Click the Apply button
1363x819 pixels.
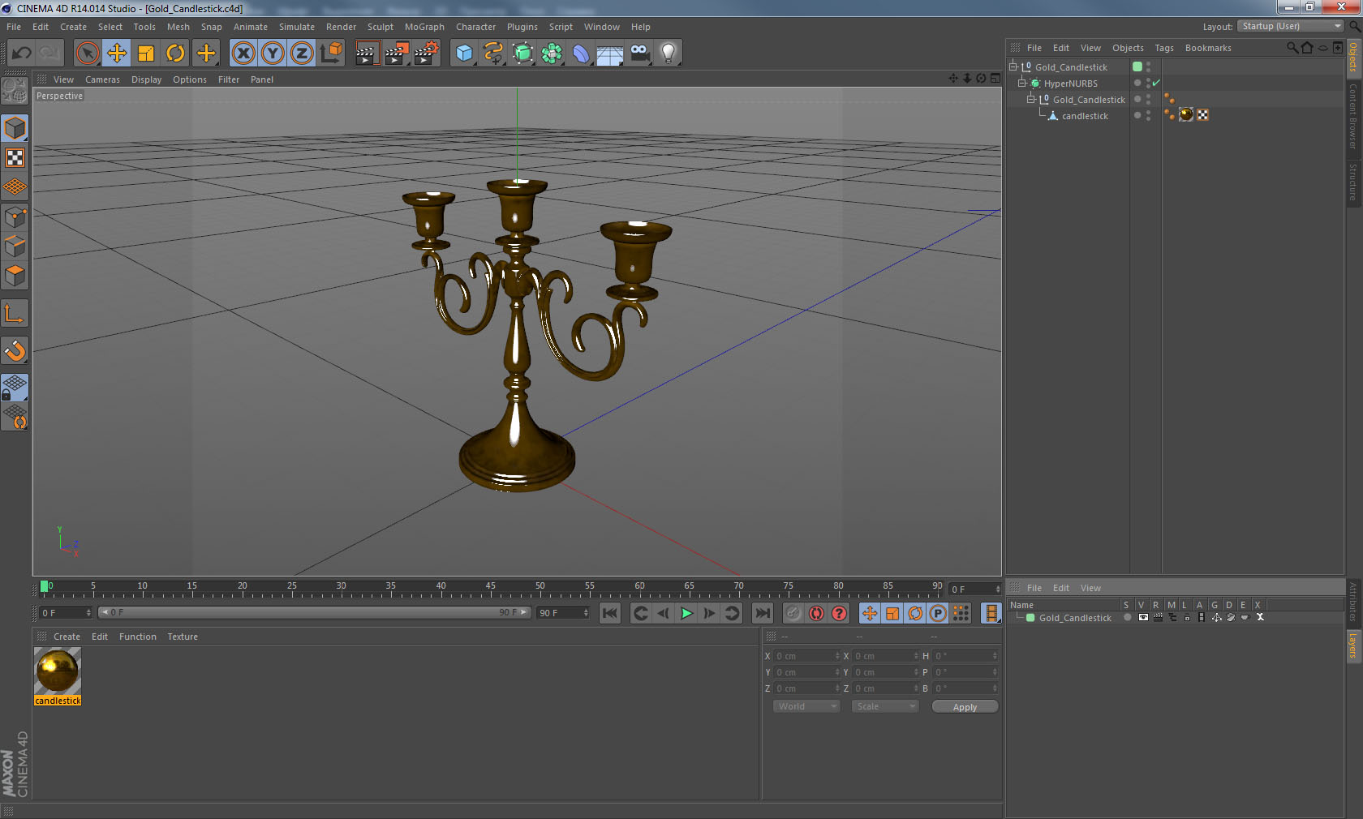point(965,707)
